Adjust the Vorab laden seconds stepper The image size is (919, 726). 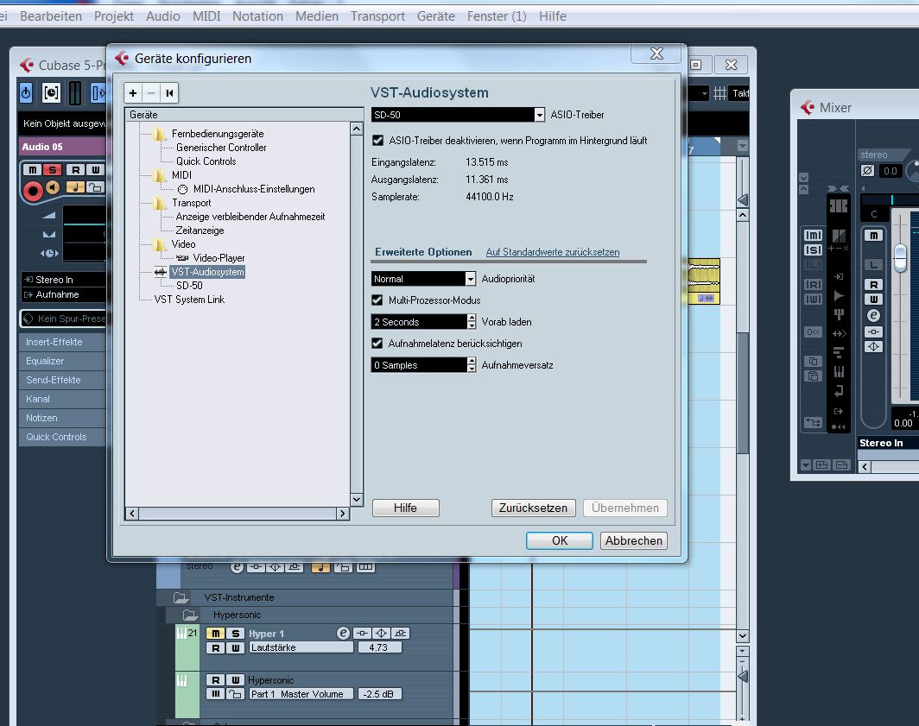coord(472,322)
